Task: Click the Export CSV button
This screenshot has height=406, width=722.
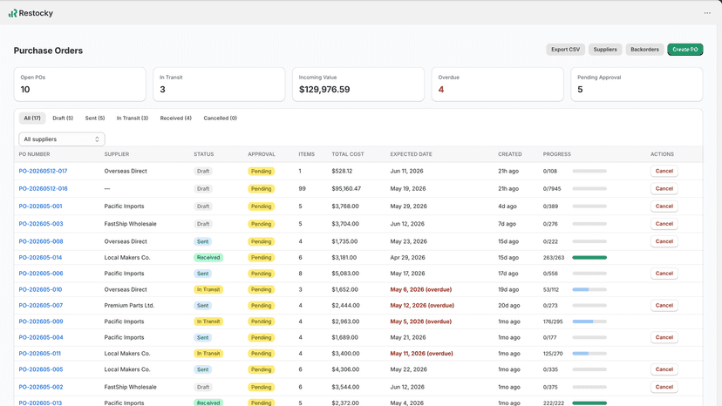Action: [x=565, y=50]
